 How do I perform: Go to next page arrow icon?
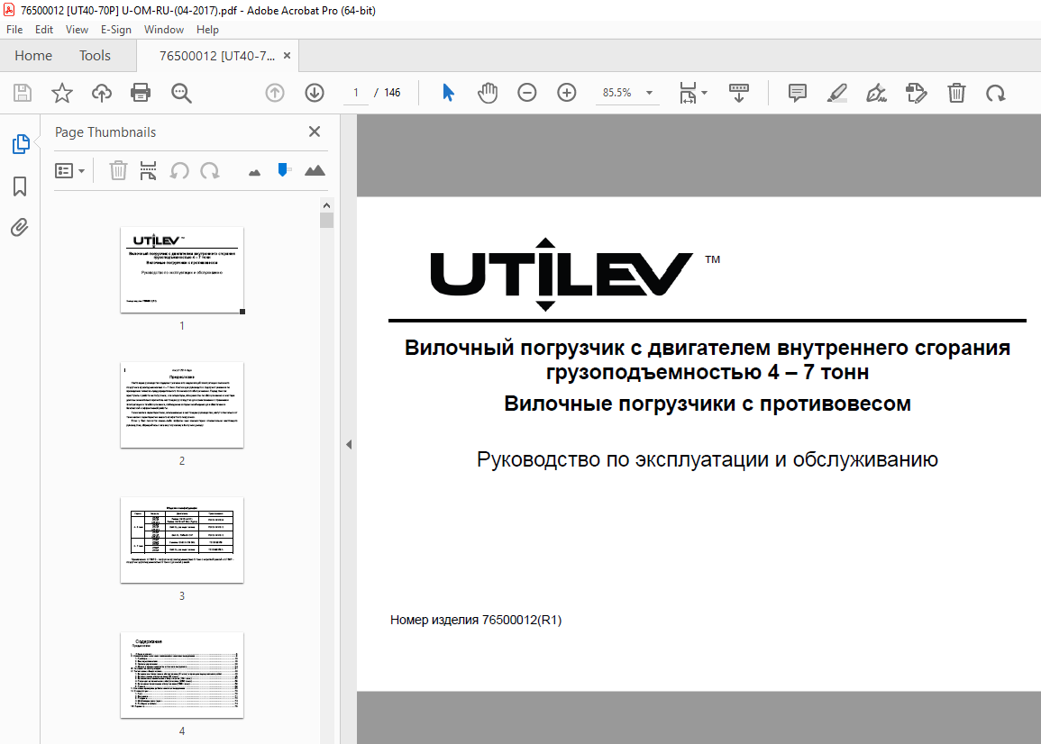315,93
